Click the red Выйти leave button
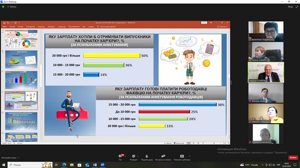This screenshot has height=168, width=300. (x=293, y=157)
